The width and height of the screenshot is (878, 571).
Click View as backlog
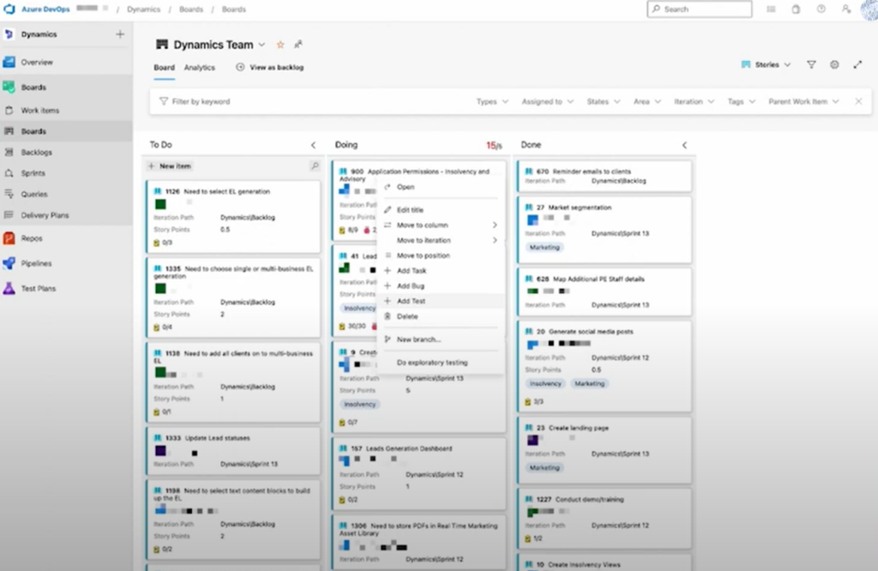pyautogui.click(x=270, y=67)
